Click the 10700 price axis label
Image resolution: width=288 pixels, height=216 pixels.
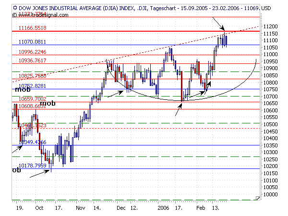pyautogui.click(x=270, y=96)
